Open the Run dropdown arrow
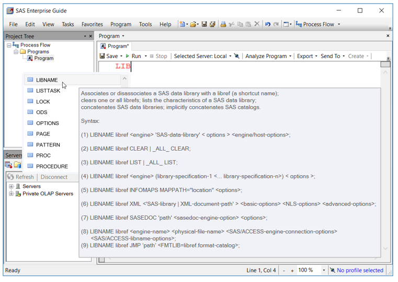This screenshot has width=398, height=282. point(146,57)
